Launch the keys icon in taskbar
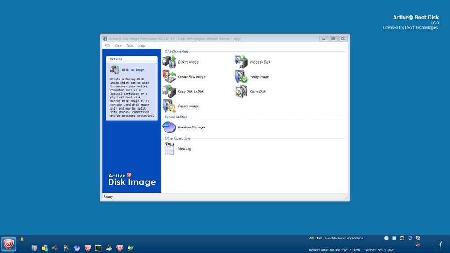450x253 pixels. pyautogui.click(x=66, y=248)
